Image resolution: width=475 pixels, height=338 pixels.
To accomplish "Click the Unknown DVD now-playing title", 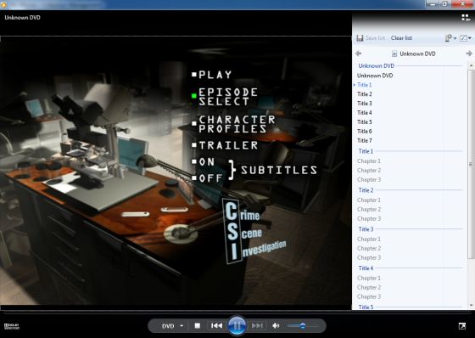I will 22,18.
